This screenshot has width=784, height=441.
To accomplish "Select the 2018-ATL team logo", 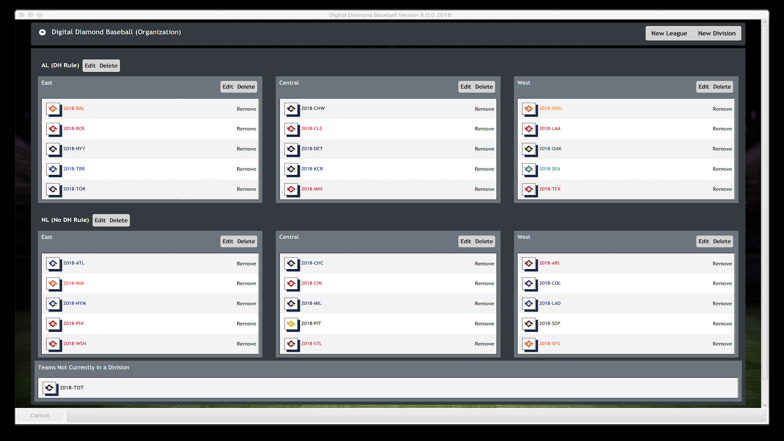I will tap(53, 264).
